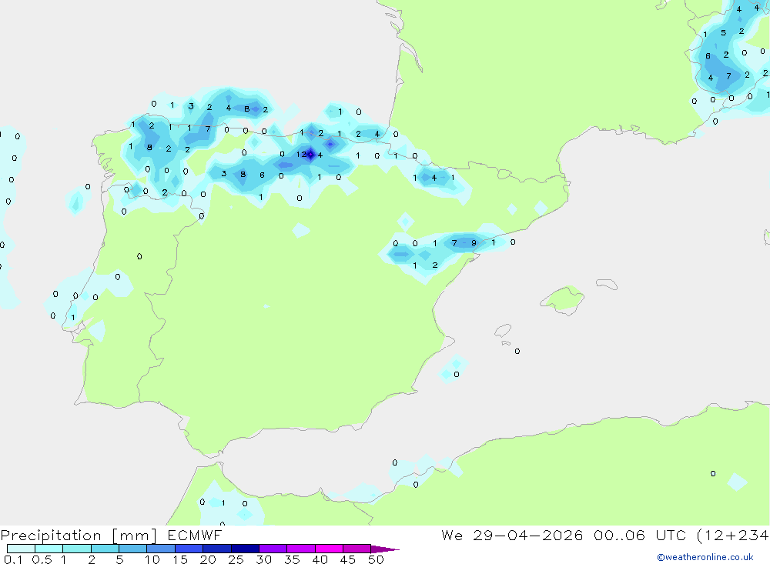Click the 'ECMWF' model label
The height and width of the screenshot is (564, 770).
[195, 536]
